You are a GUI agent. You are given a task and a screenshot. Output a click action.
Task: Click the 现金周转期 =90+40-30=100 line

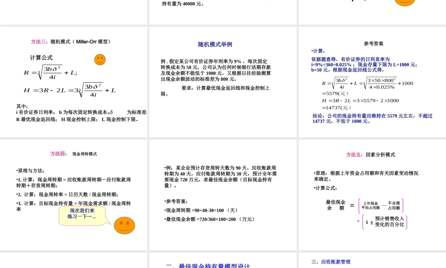[201, 210]
